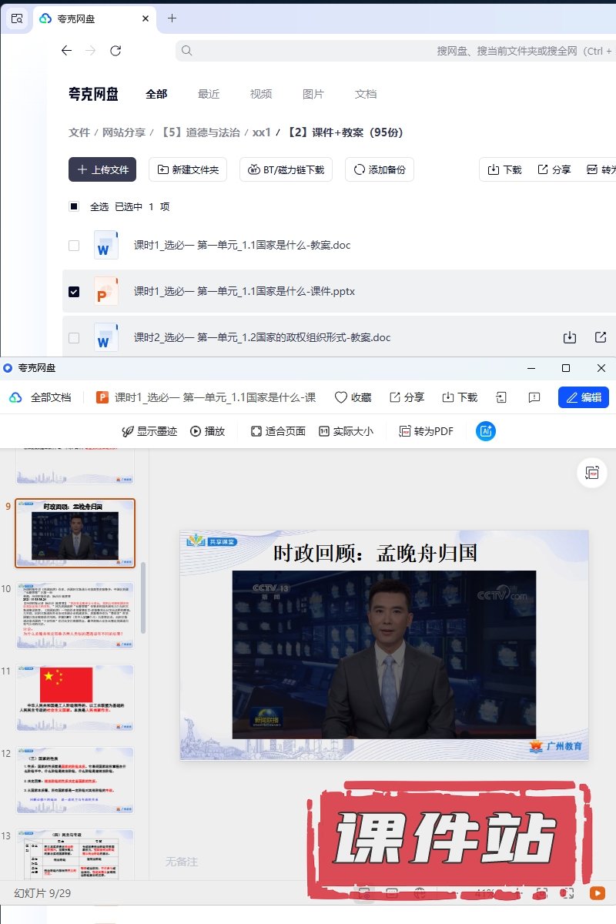Switch to the 文档 tab

(x=366, y=94)
